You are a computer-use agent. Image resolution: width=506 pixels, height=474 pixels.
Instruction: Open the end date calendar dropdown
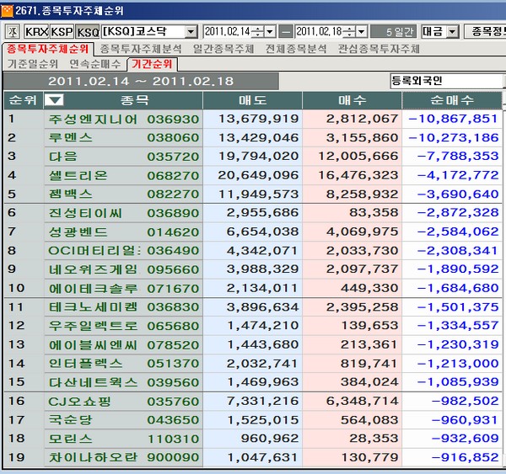[362, 32]
